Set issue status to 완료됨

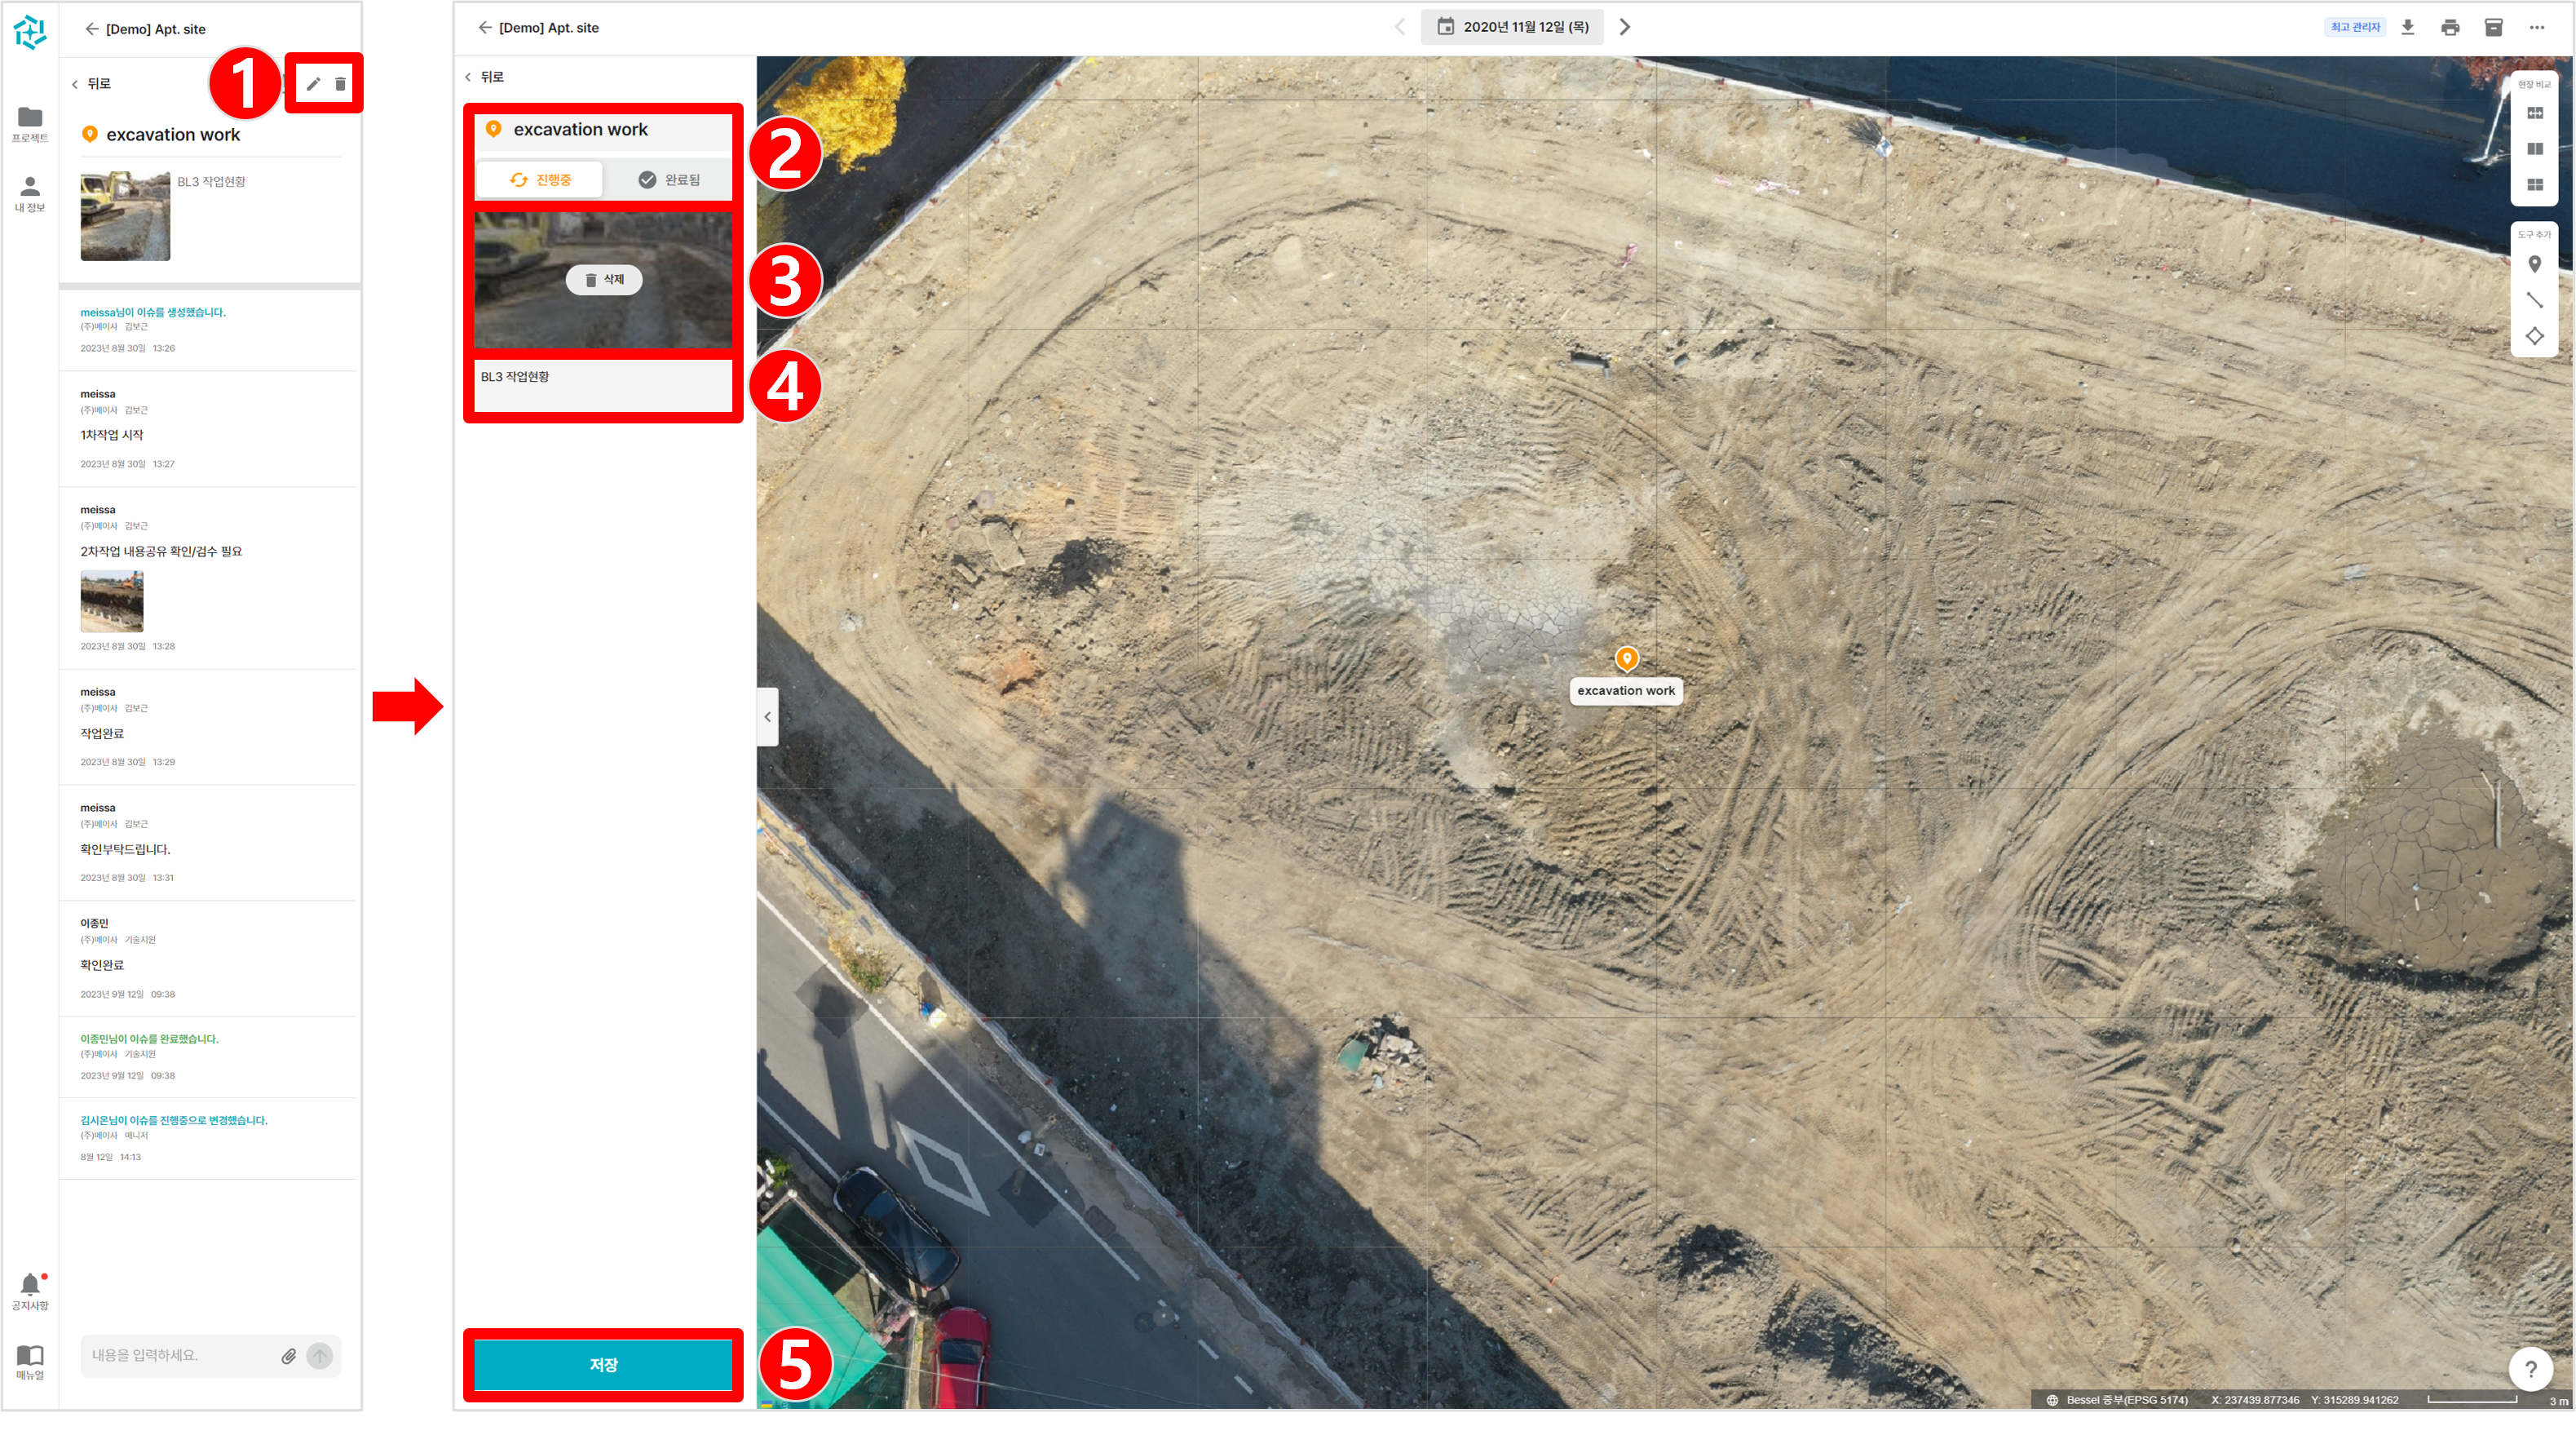[x=669, y=180]
